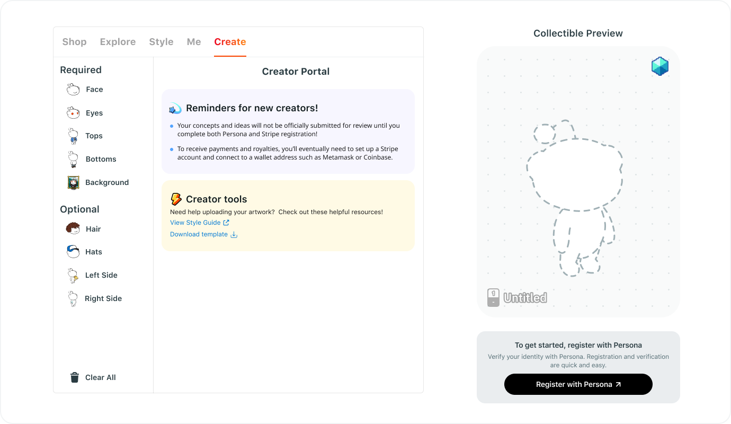Click the trash can icon
The width and height of the screenshot is (731, 424).
click(x=75, y=377)
